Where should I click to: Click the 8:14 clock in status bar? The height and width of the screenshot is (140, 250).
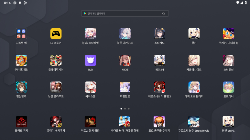[x=7, y=3]
